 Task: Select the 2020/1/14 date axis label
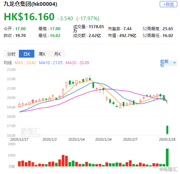tap(77, 139)
